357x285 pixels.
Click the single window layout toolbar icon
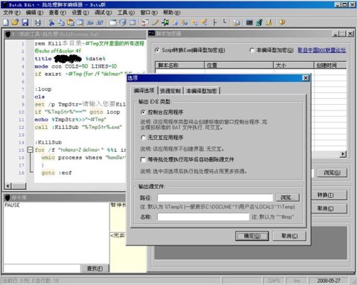coord(113,22)
